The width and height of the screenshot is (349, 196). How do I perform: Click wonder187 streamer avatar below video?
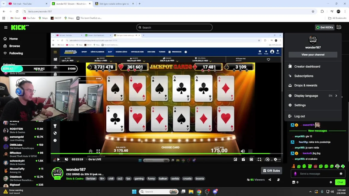click(x=57, y=173)
